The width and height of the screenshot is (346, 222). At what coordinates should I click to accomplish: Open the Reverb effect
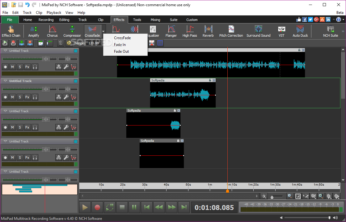pyautogui.click(x=208, y=31)
